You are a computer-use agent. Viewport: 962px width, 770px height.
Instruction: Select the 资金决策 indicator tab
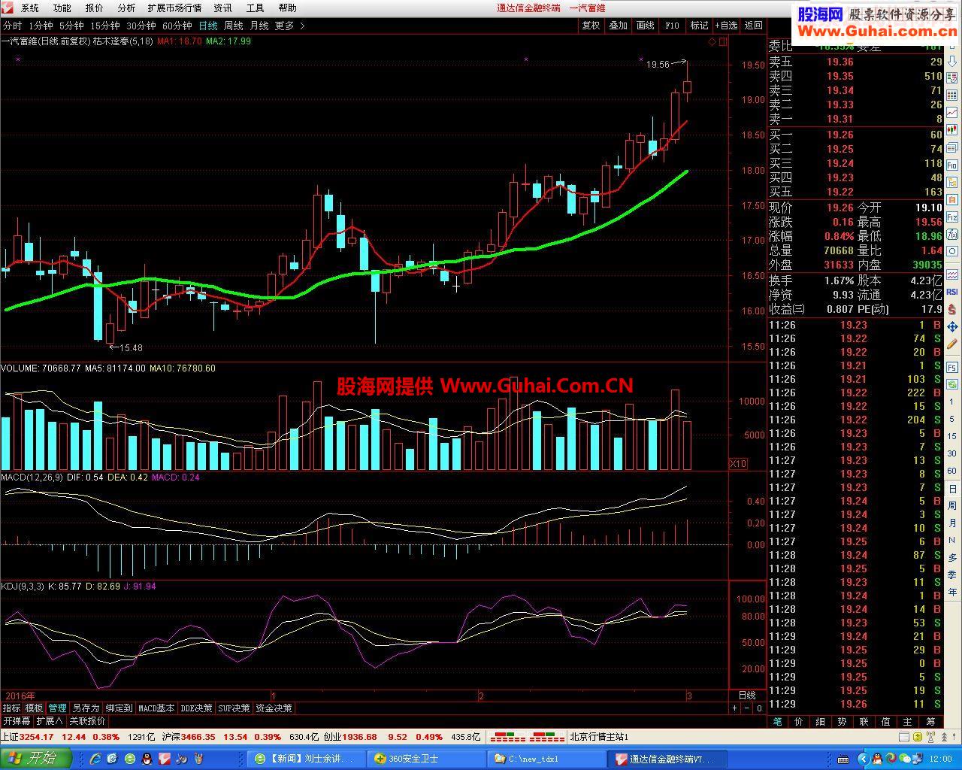[274, 708]
